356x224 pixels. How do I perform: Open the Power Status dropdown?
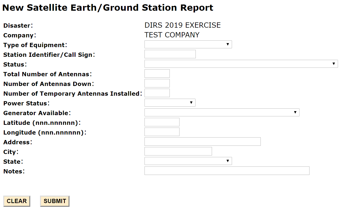[170, 103]
